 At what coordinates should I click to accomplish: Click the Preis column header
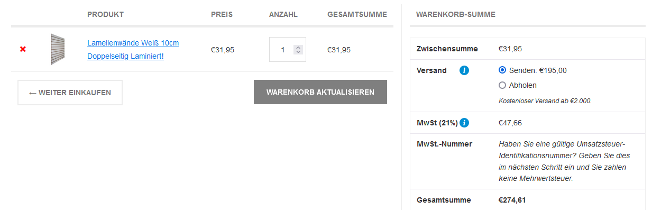coord(222,14)
